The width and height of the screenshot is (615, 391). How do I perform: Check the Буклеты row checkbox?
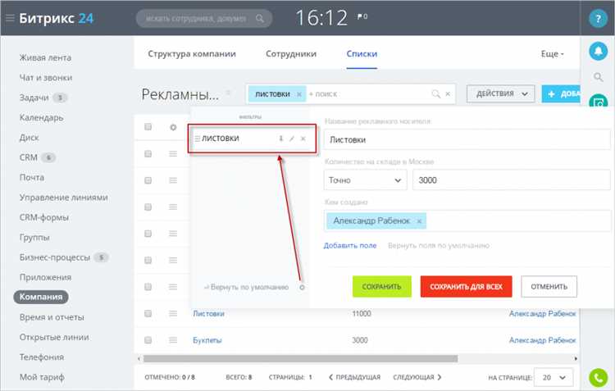(x=148, y=340)
